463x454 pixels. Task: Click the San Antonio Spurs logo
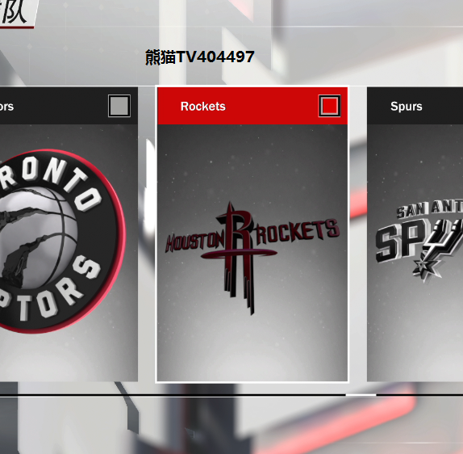[419, 240]
